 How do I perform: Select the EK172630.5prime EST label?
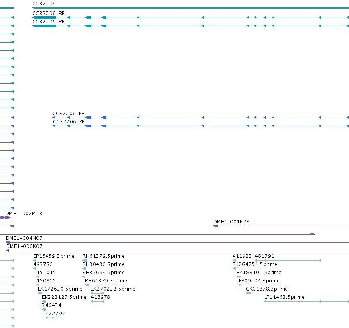pyautogui.click(x=60, y=289)
